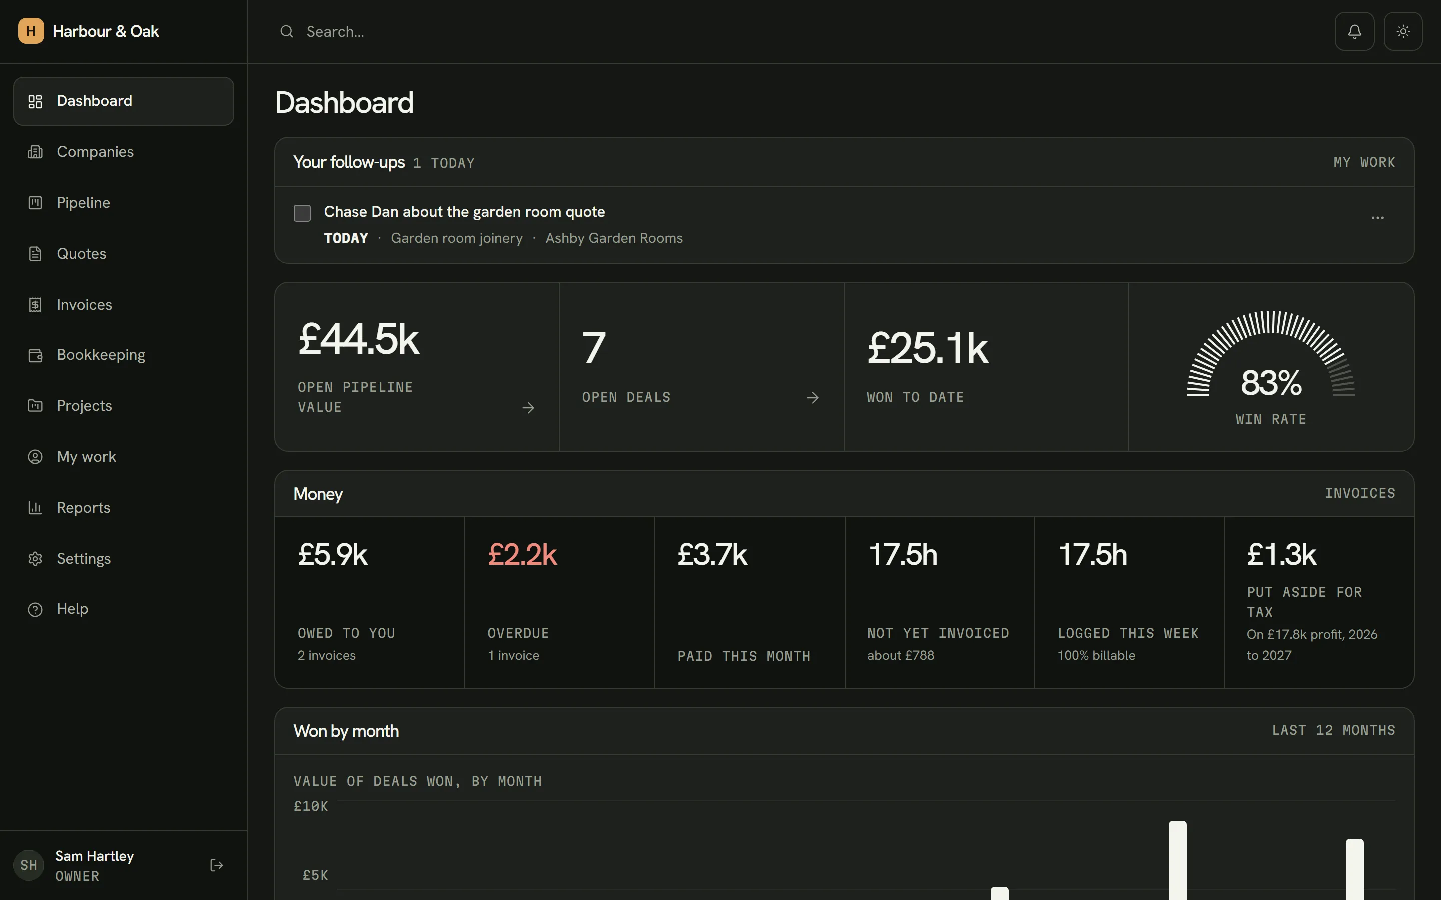Click the "2 invoices" text
The width and height of the screenshot is (1441, 900).
[x=326, y=656]
